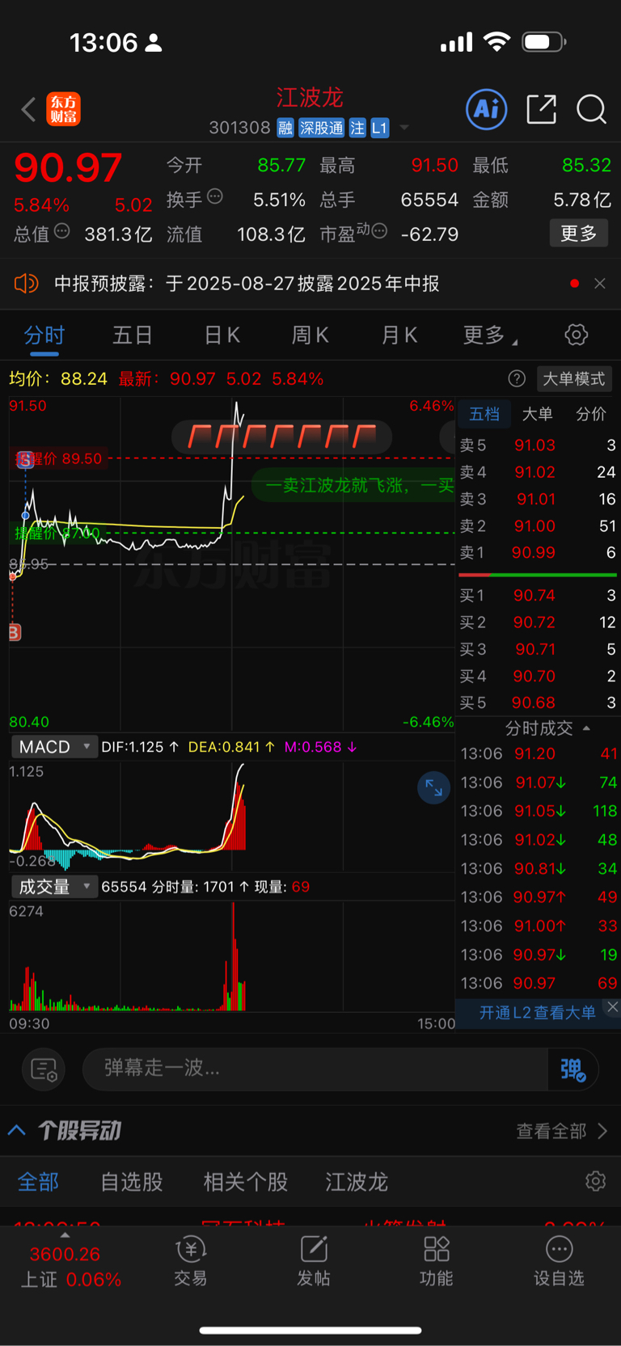
Task: Select the 大单 tab
Action: (538, 414)
